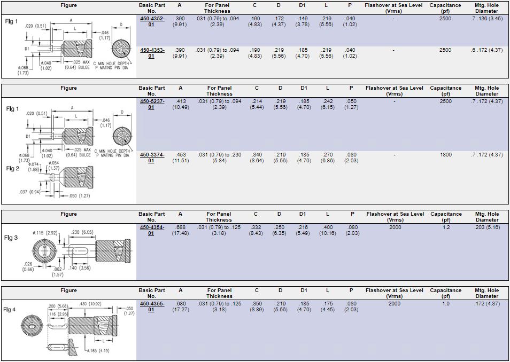Screen dimensions: 510x362
Task: Click the .175 (4.45) dimension L value
Action: click(327, 306)
